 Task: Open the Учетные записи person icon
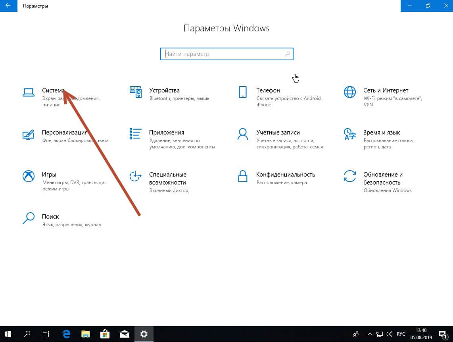(243, 134)
